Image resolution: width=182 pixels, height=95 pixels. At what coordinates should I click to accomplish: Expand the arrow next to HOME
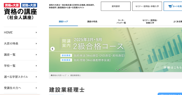click(x=36, y=33)
